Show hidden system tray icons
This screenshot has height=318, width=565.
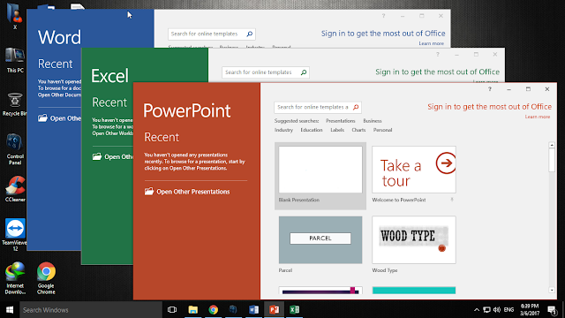(477, 310)
